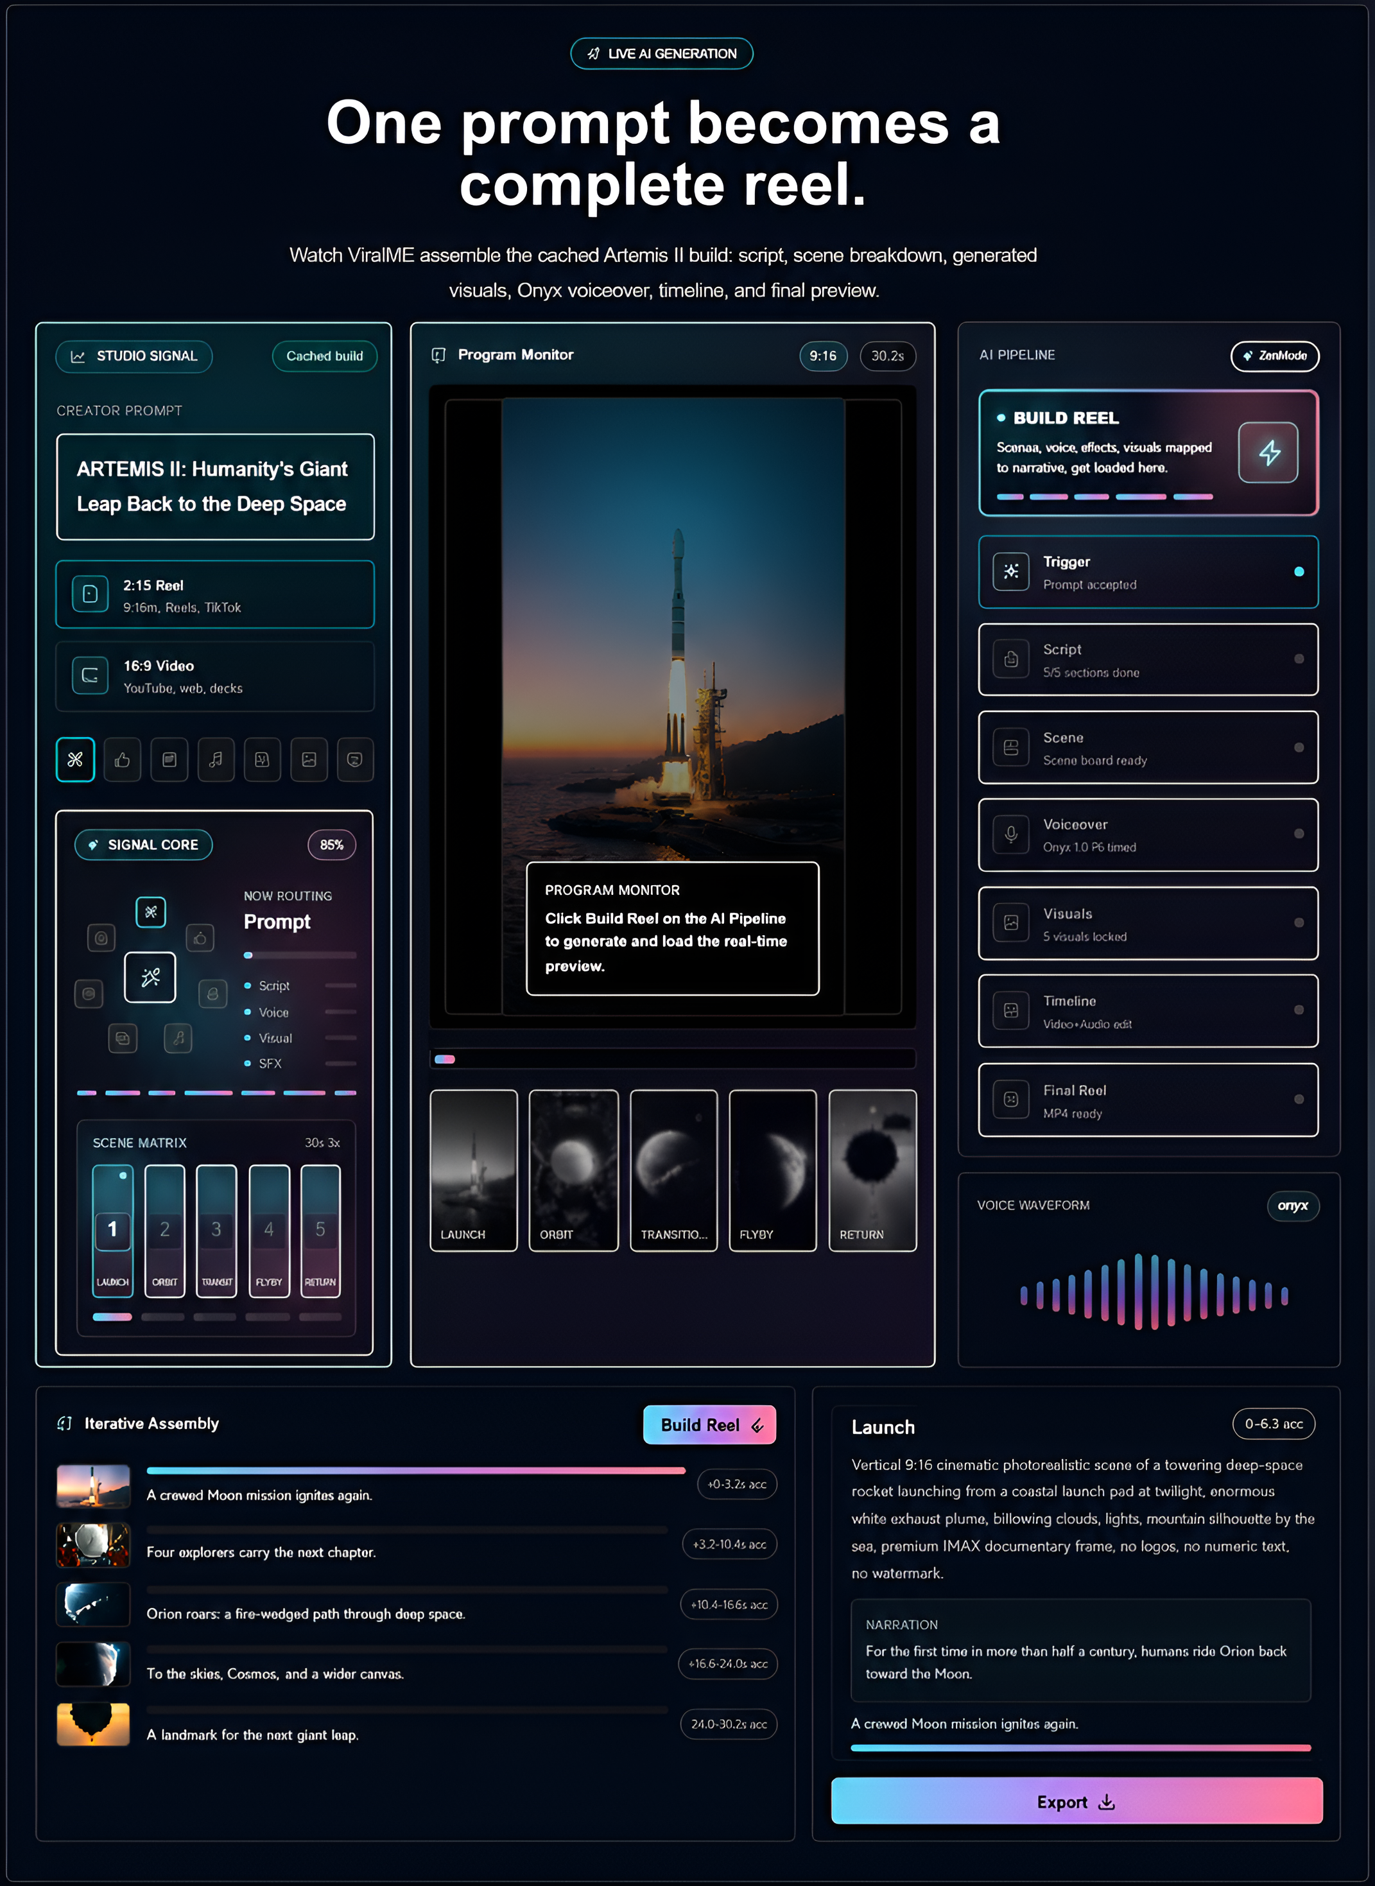Click the 0-6.3 acc badge in Launch panel

[1274, 1424]
